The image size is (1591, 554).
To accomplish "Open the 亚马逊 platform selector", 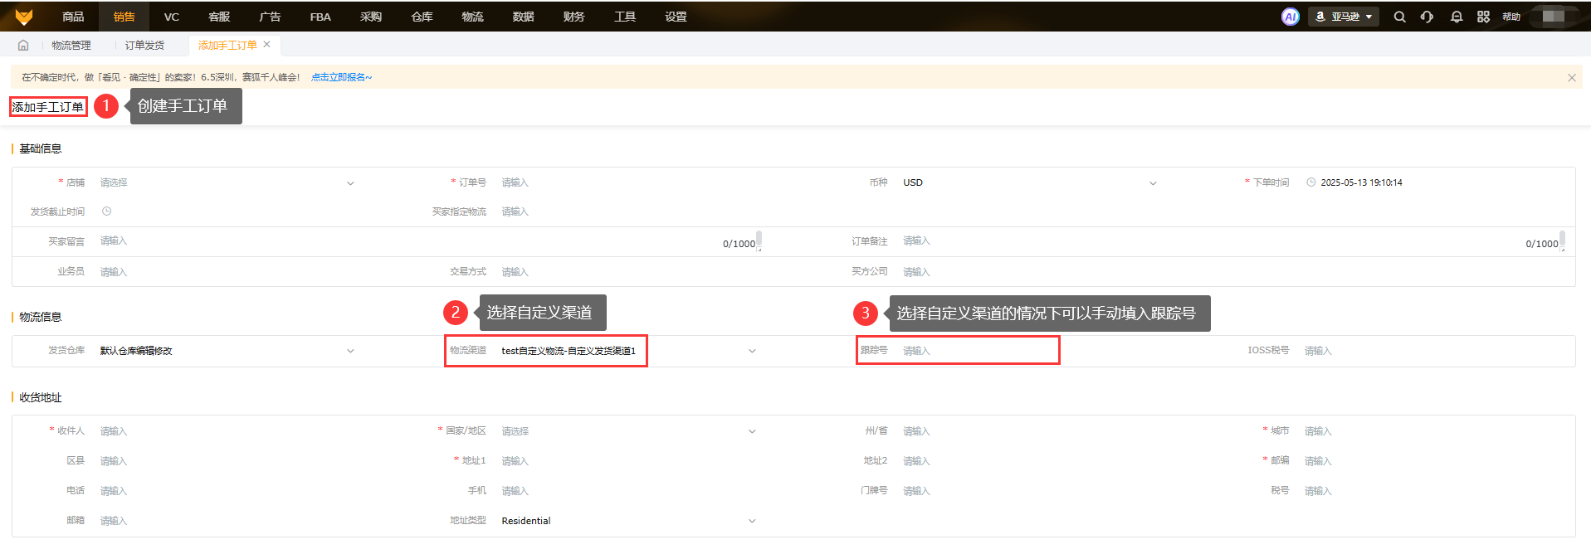I will pyautogui.click(x=1343, y=17).
